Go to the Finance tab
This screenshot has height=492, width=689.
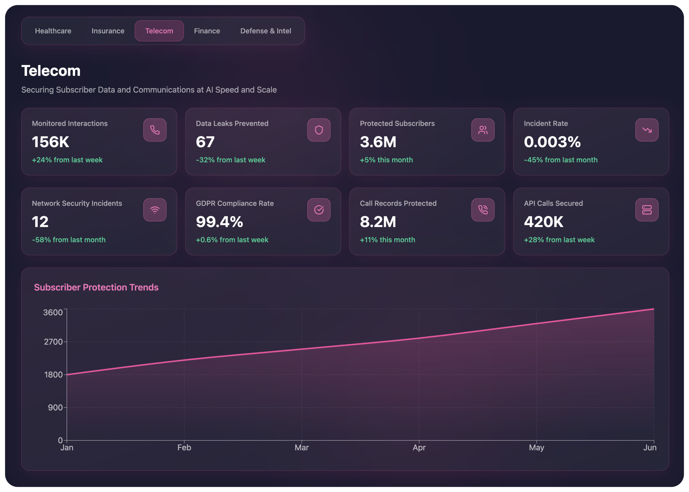(207, 31)
